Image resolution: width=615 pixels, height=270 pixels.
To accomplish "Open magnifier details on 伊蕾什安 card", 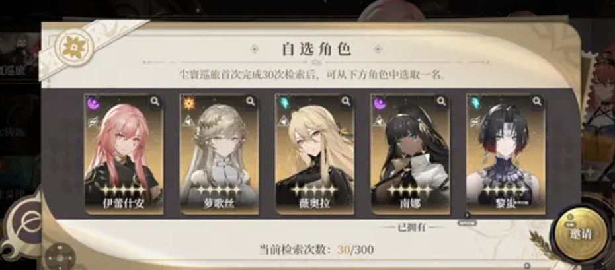I will (155, 102).
